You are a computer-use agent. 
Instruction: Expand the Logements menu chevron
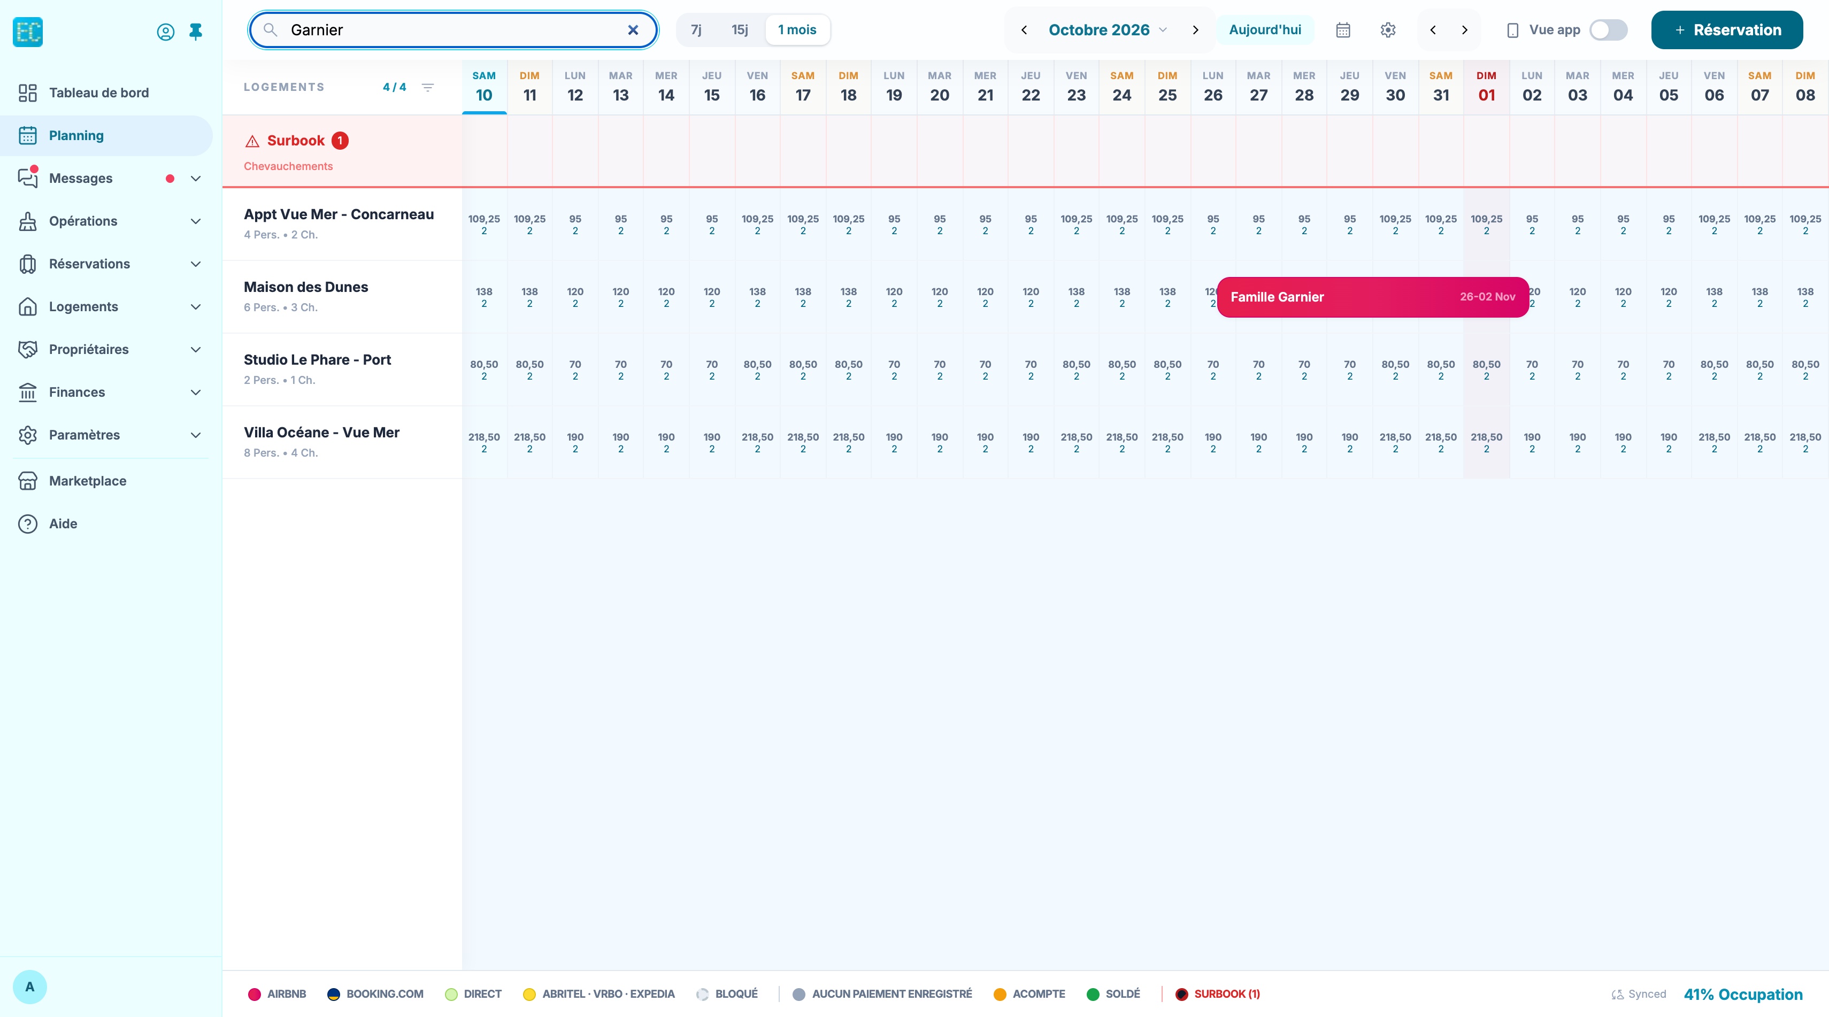point(196,306)
